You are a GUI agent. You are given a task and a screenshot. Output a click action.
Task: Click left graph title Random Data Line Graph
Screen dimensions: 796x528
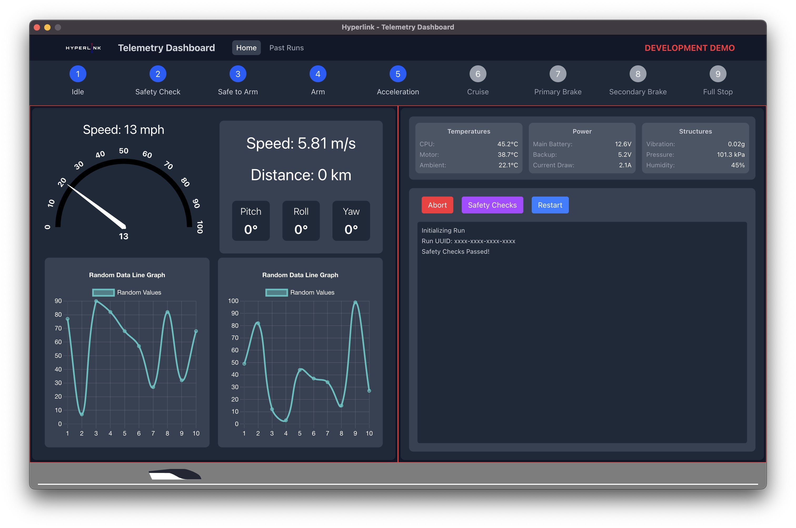click(x=127, y=275)
